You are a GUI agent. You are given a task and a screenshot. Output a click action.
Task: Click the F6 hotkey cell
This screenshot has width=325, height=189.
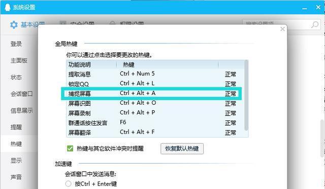tap(123, 122)
